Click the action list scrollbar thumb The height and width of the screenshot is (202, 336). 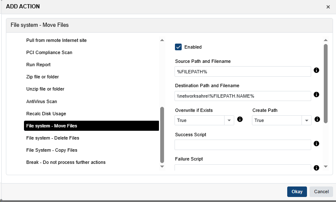(162, 134)
